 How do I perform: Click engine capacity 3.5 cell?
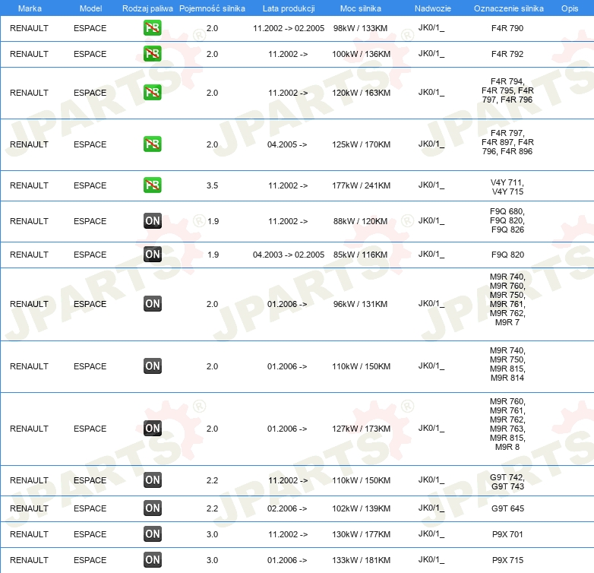(x=212, y=185)
